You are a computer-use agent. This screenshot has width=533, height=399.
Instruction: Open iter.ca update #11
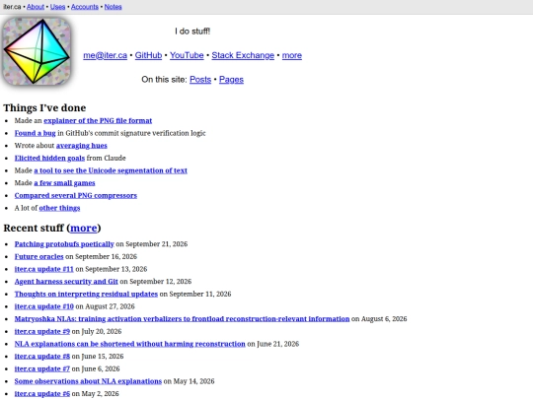pyautogui.click(x=43, y=269)
